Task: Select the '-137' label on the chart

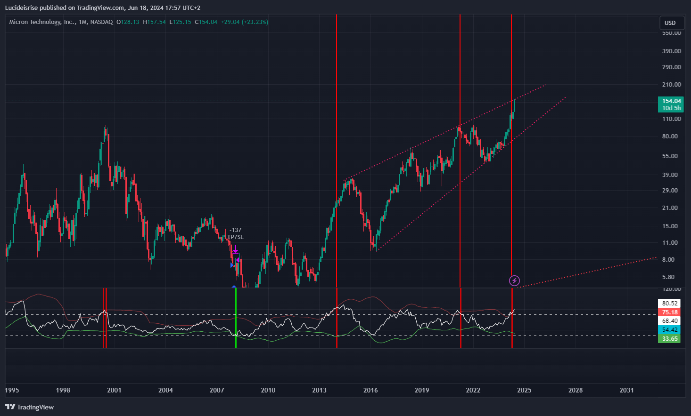Action: pyautogui.click(x=235, y=230)
